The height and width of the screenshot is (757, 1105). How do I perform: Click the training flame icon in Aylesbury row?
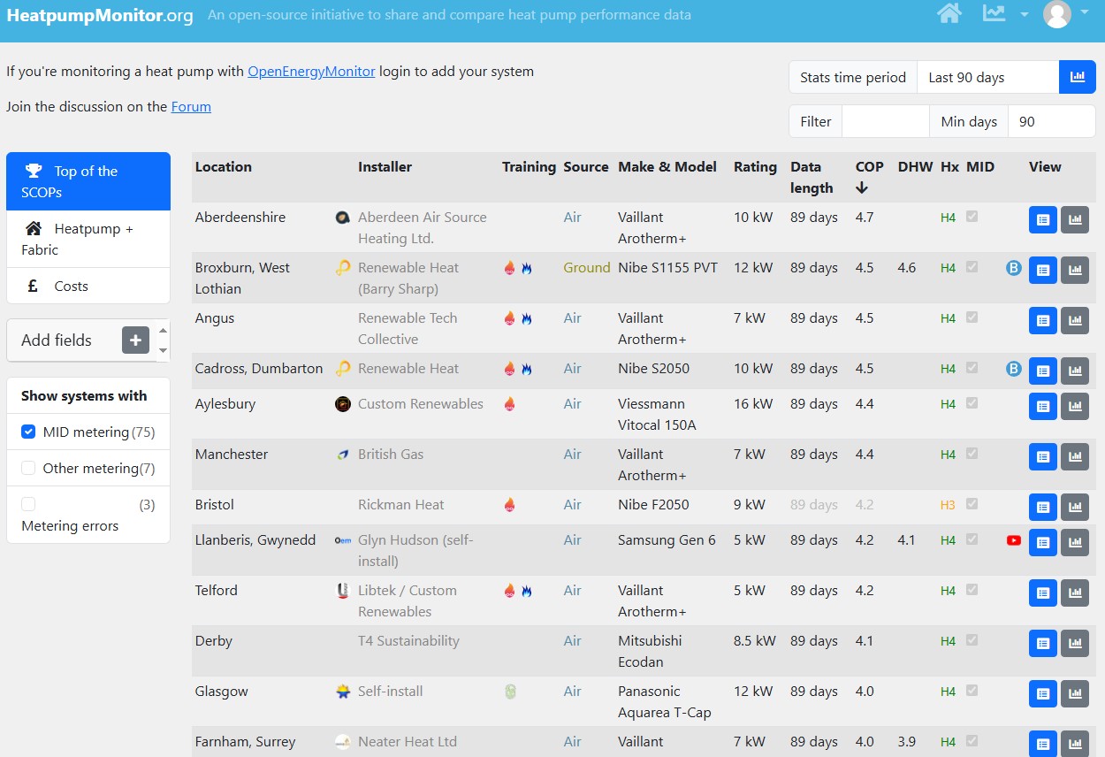tap(509, 404)
